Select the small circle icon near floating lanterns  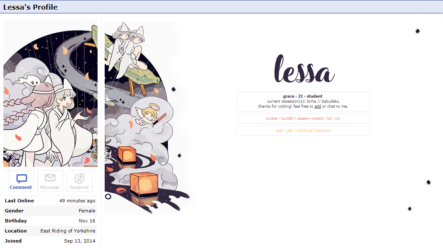click(108, 196)
